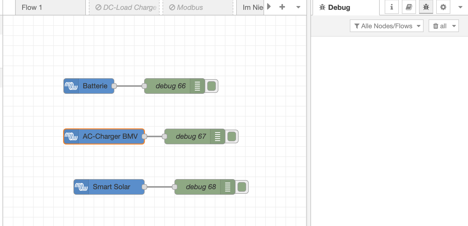Open the configuration nodes gear tab
This screenshot has height=226, width=468.
pos(443,7)
